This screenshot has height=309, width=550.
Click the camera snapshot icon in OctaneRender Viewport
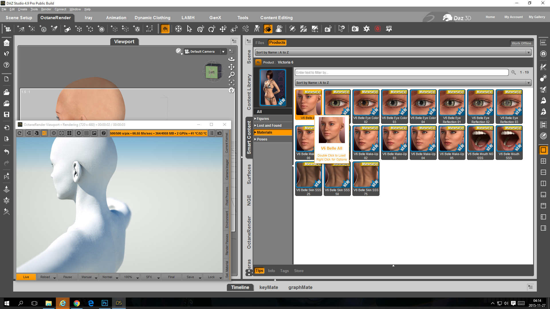(x=219, y=133)
